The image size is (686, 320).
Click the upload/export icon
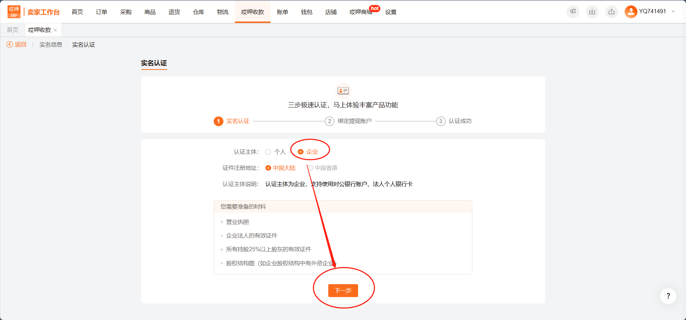tap(612, 12)
